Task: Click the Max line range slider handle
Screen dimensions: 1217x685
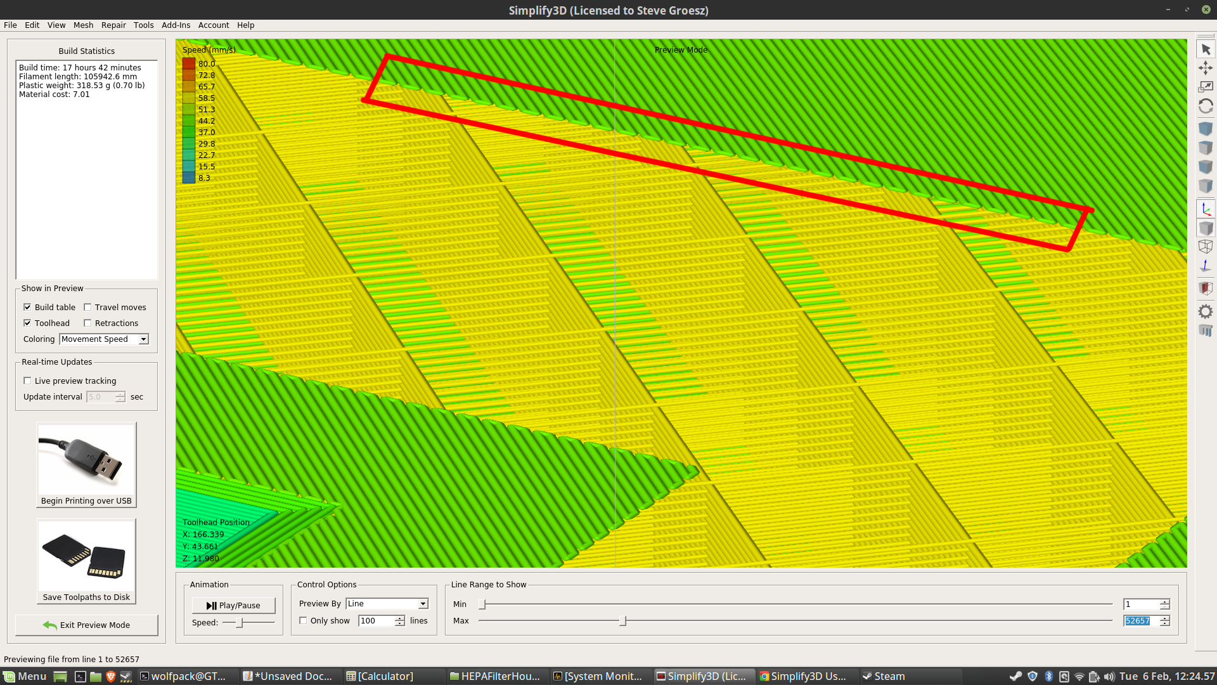Action: pos(623,621)
